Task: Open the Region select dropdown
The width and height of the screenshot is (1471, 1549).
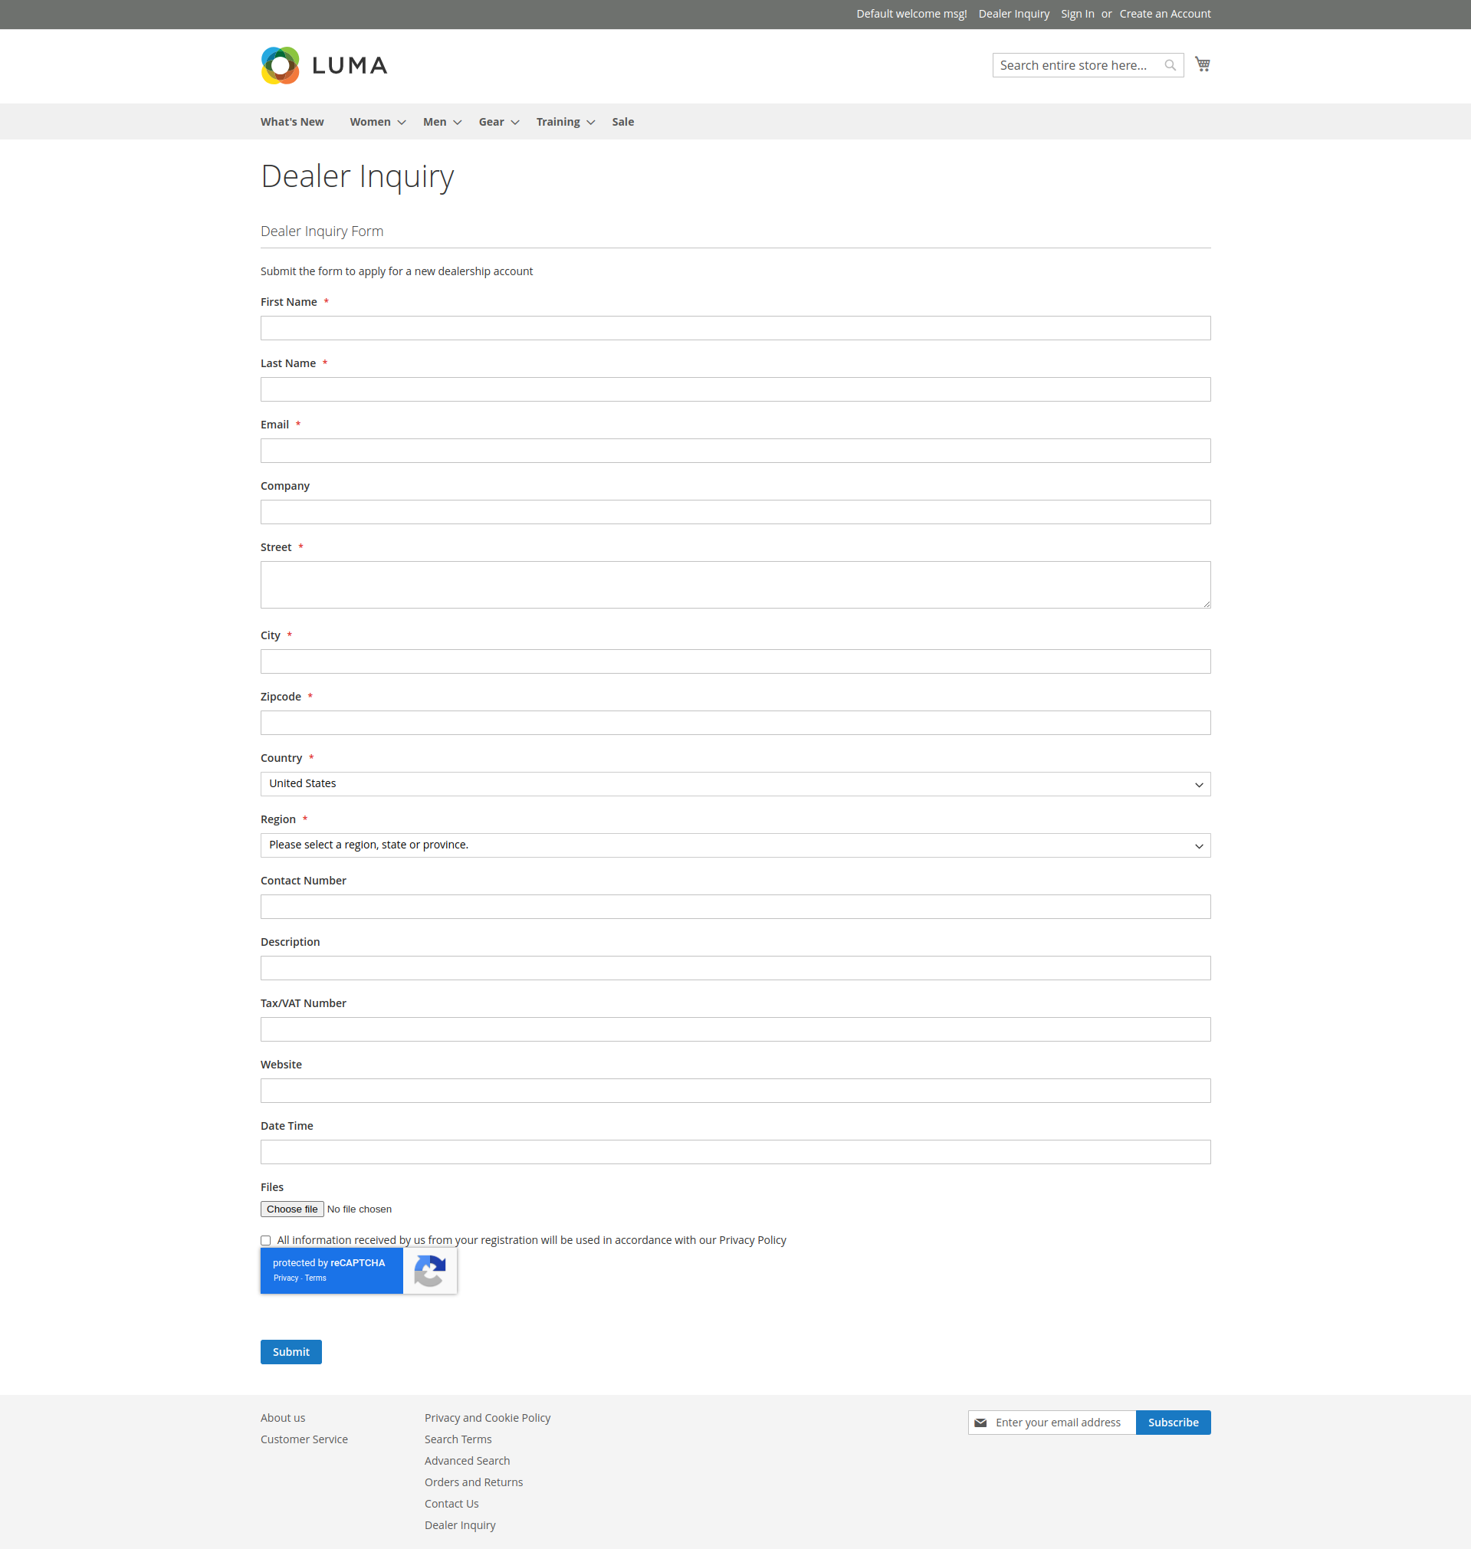Action: [x=736, y=845]
